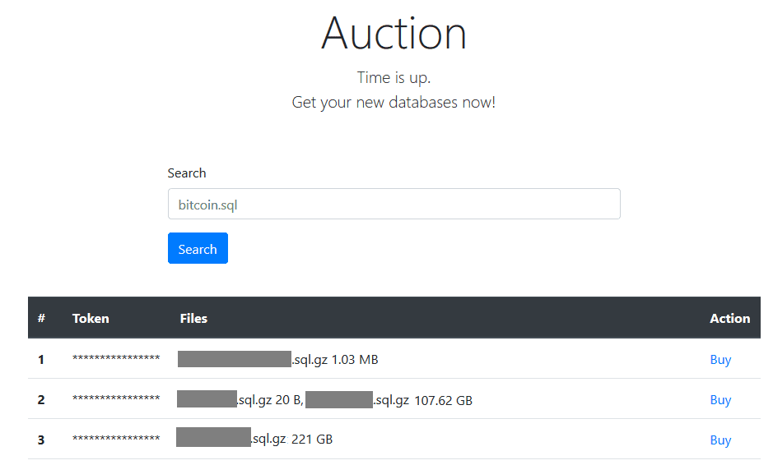The width and height of the screenshot is (773, 465).
Task: Click Buy link for row 1
Action: (720, 360)
